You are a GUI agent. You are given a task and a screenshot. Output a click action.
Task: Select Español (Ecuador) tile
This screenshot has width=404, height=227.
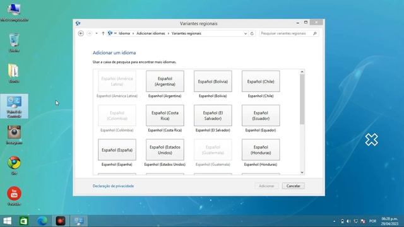click(261, 115)
